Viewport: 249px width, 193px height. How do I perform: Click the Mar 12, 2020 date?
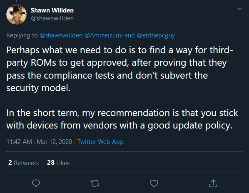[54, 142]
